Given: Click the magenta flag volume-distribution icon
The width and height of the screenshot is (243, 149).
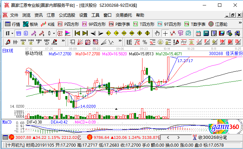Looking at the screenshot, I should (x=68, y=33).
